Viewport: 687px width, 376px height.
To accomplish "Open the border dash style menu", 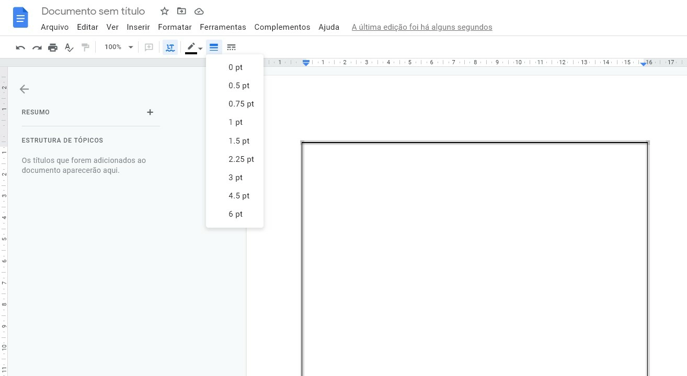I will (232, 48).
